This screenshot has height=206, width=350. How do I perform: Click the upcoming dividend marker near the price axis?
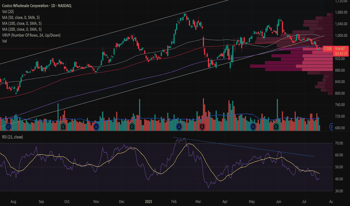tap(332, 127)
